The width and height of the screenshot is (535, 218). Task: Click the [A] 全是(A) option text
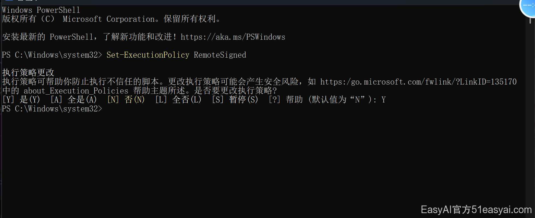[x=74, y=99]
